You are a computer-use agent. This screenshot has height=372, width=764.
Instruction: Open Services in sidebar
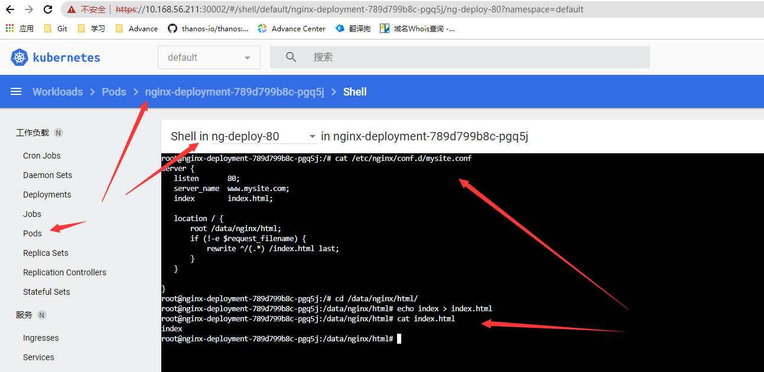pyautogui.click(x=38, y=357)
